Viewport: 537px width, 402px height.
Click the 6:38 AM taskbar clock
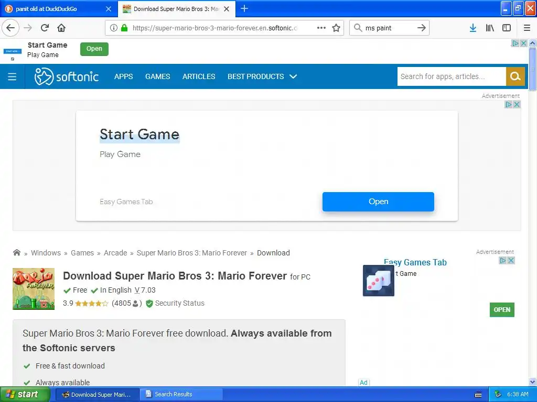click(518, 395)
